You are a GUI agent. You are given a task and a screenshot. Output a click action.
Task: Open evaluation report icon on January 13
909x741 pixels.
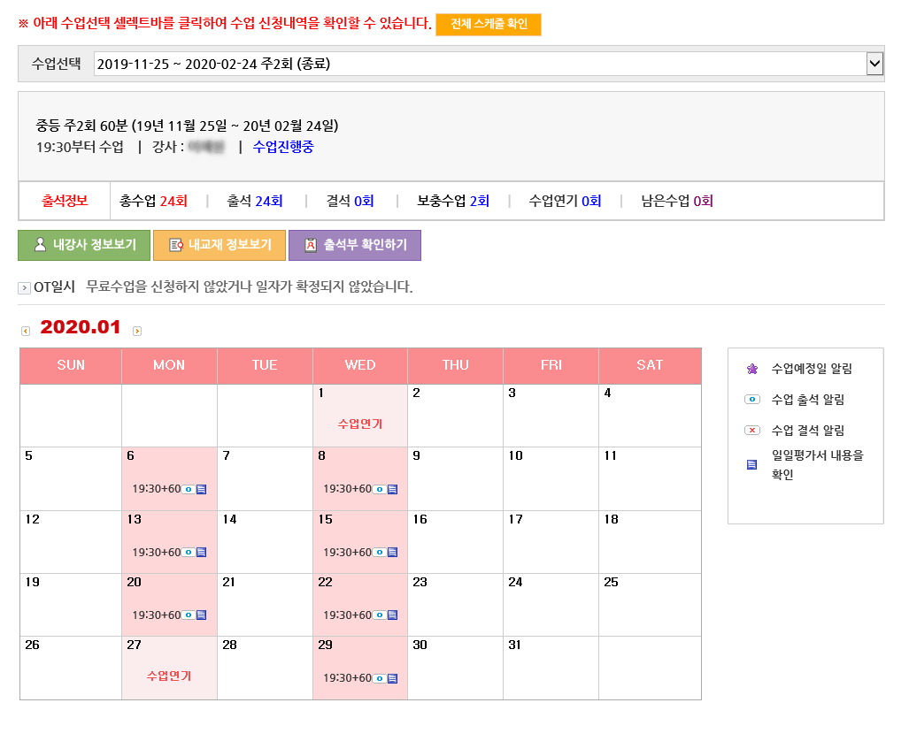coord(201,553)
